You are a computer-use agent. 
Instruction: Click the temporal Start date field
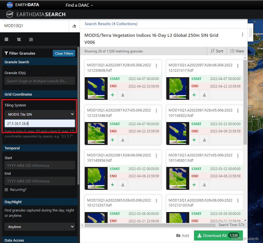coord(40,166)
